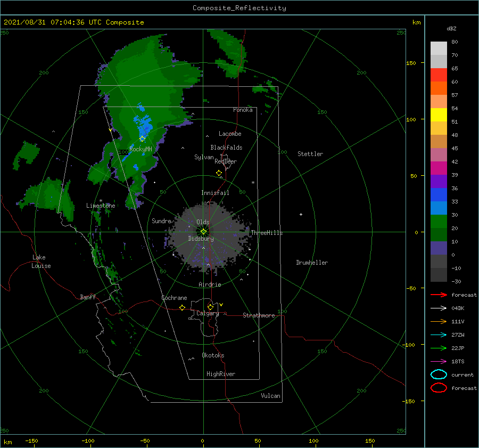Click the RockyMH label

[141, 149]
